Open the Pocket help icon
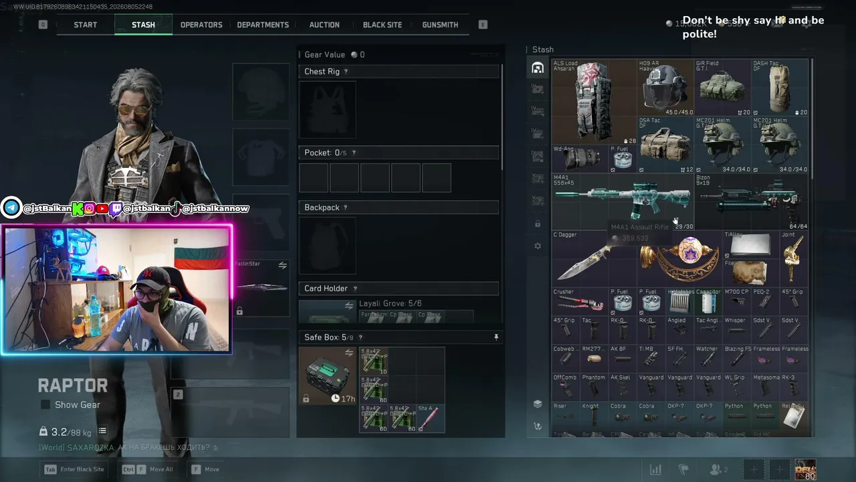The width and height of the screenshot is (856, 482). click(x=354, y=153)
